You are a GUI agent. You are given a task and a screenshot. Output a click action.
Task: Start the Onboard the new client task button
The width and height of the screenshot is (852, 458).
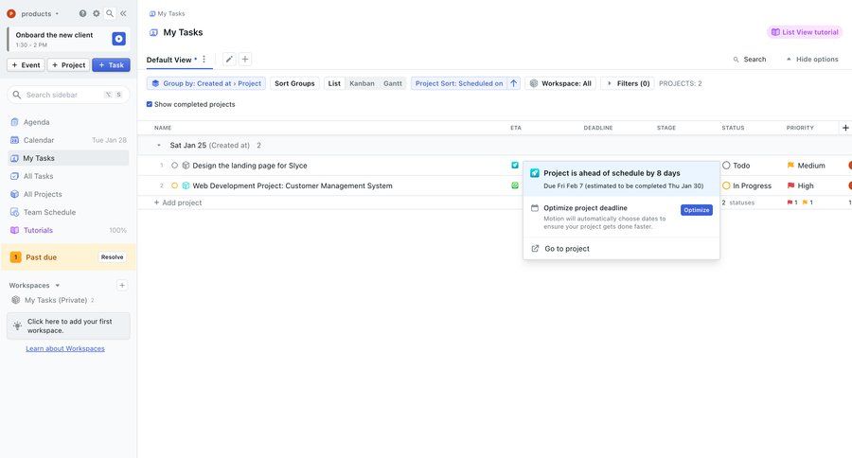click(118, 39)
